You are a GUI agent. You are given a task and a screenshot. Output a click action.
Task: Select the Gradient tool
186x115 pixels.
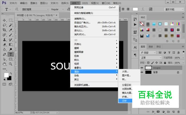[x=11, y=45]
